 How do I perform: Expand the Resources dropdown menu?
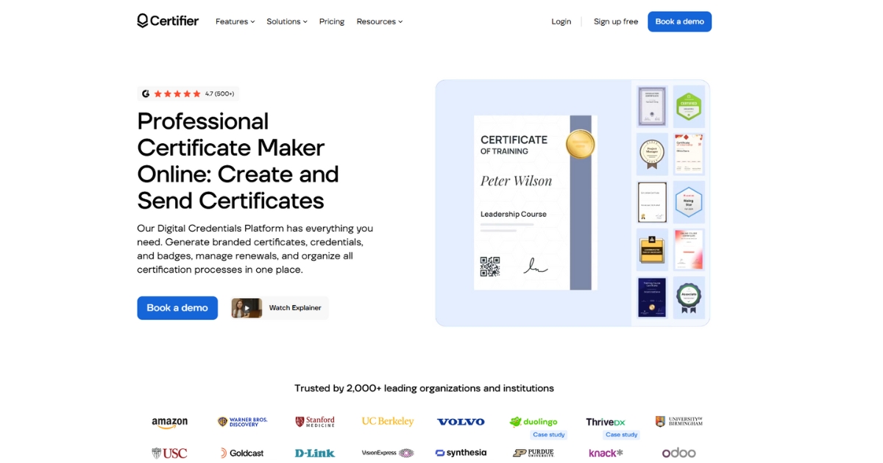[380, 21]
